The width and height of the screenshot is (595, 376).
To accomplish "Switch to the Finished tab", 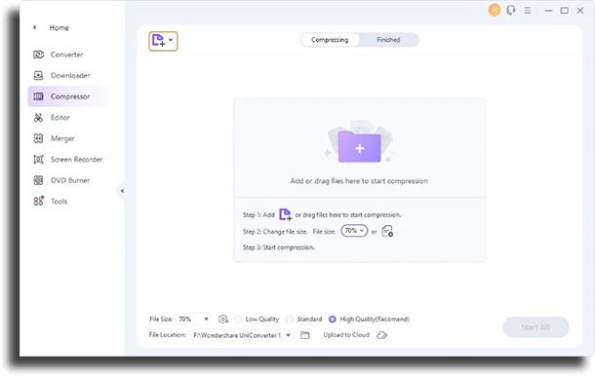I will (388, 40).
